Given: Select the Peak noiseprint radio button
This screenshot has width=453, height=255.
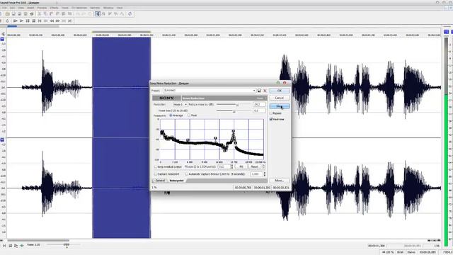Looking at the screenshot, I should [x=189, y=115].
